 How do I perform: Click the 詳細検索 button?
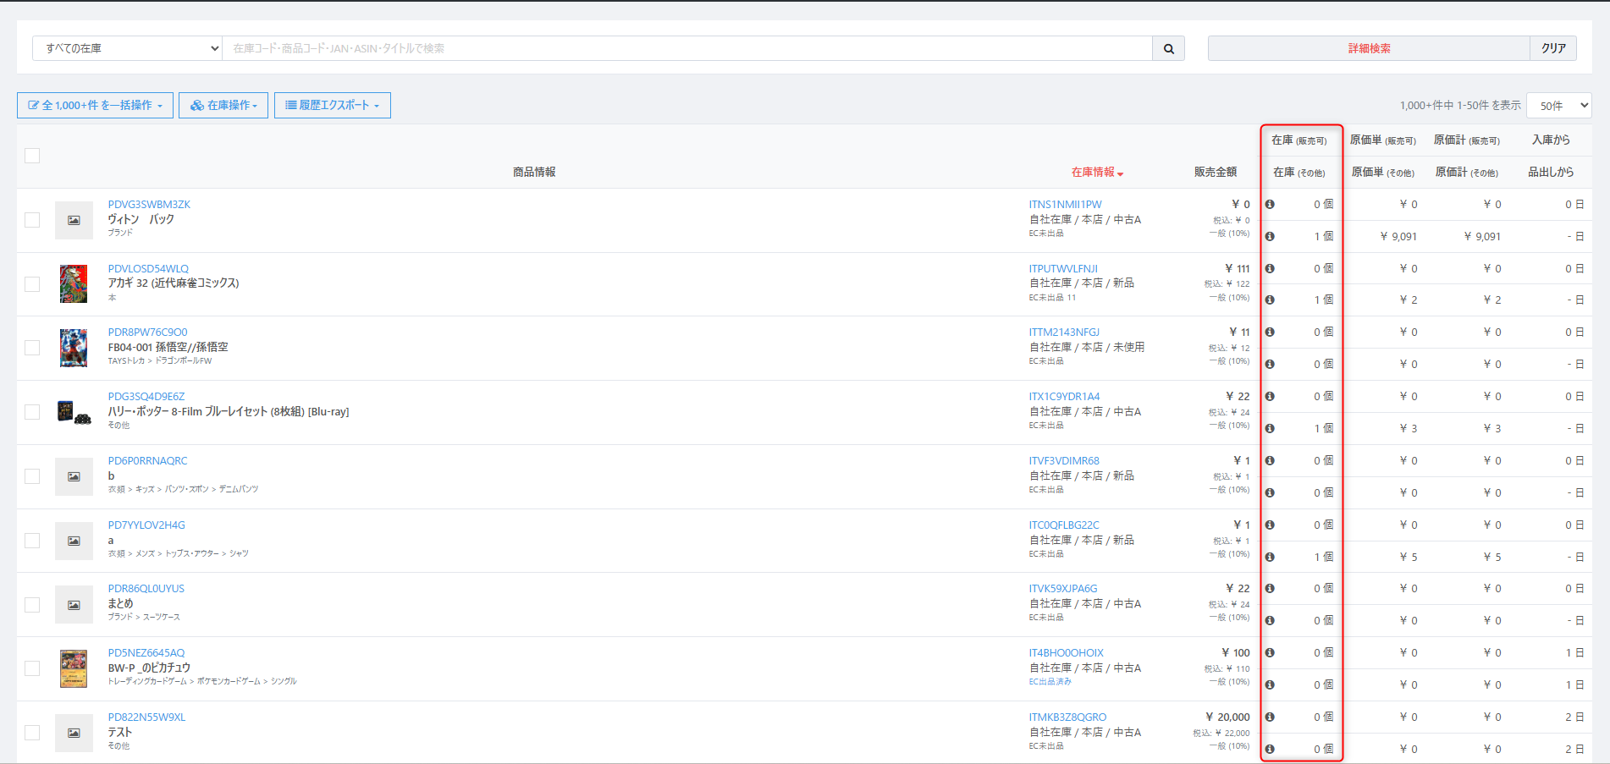point(1369,49)
